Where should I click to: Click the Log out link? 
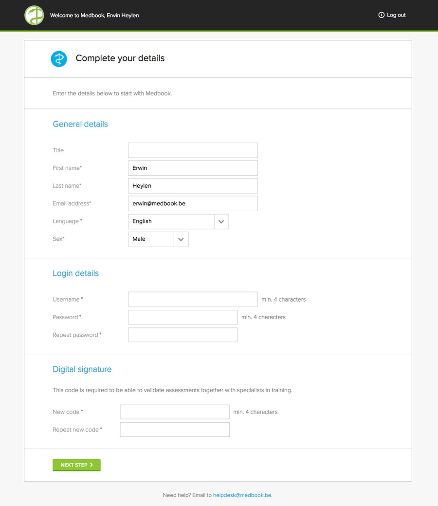coord(392,15)
